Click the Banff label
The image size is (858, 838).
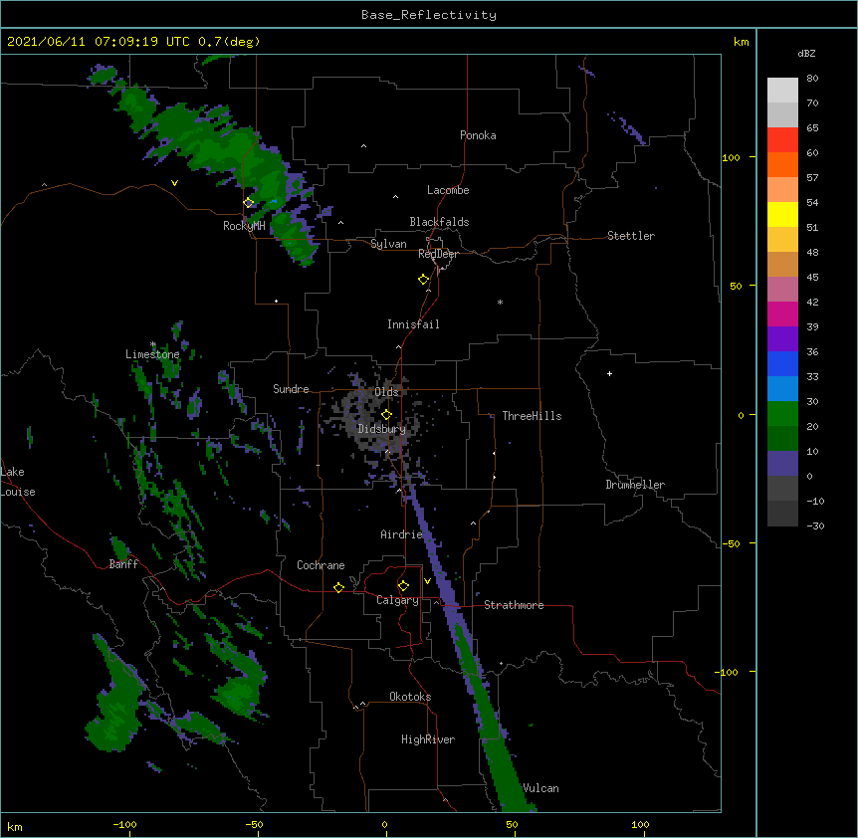[123, 564]
